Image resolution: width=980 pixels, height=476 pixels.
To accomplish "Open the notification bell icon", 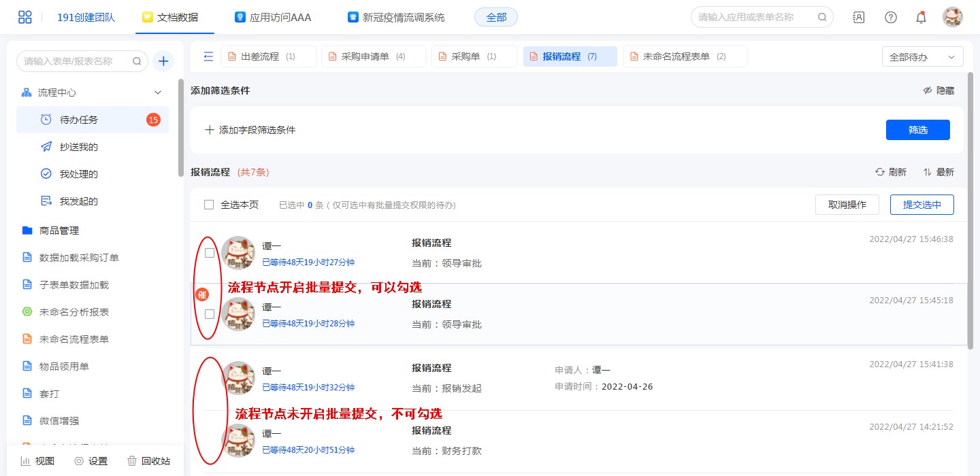I will pyautogui.click(x=921, y=18).
